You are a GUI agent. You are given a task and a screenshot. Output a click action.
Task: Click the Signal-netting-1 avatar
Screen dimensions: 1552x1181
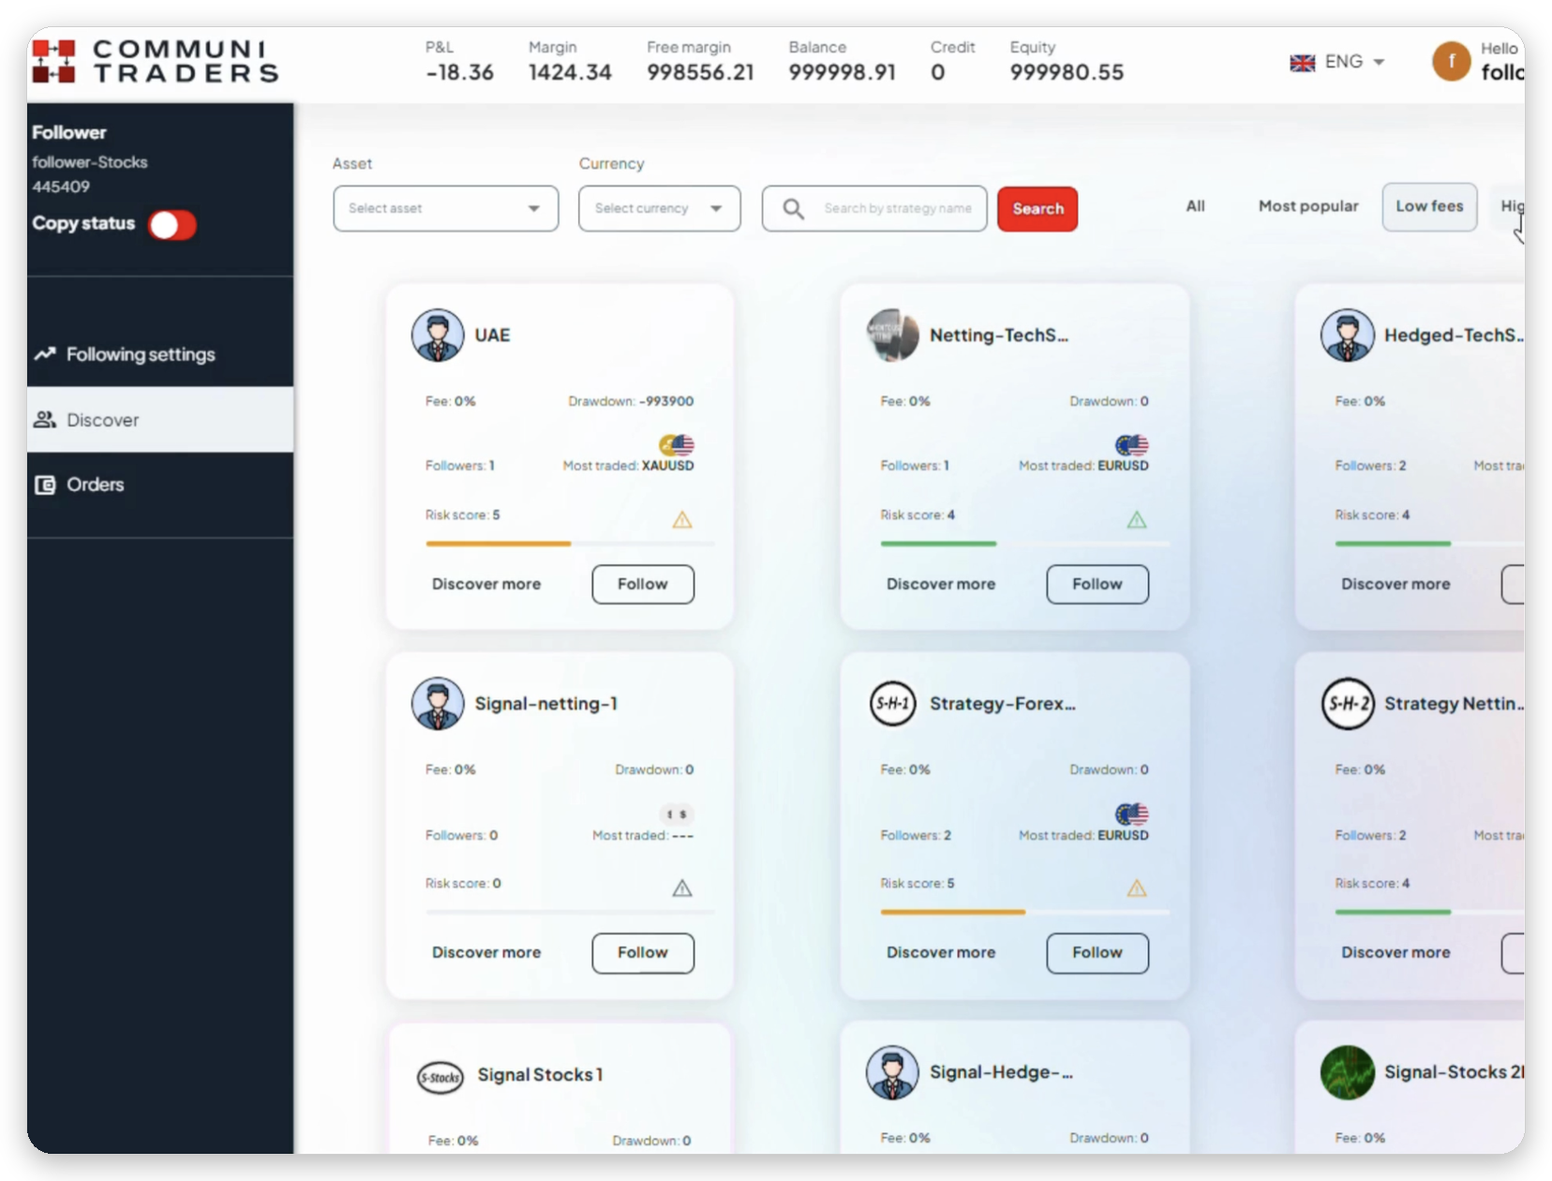coord(437,703)
